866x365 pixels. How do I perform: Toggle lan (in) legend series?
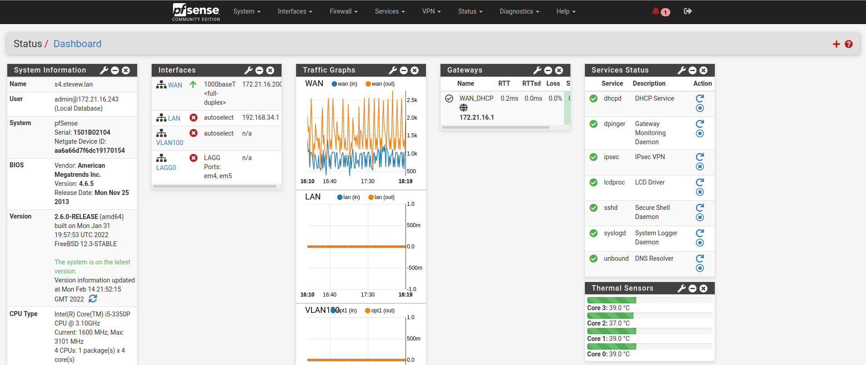(x=349, y=197)
